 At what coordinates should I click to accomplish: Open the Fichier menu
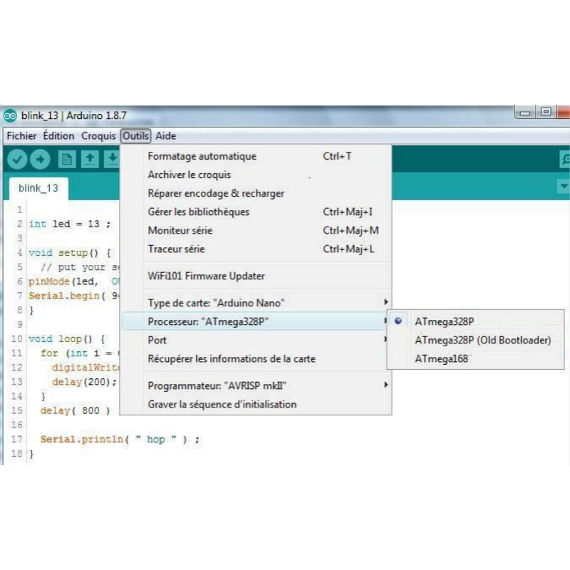point(21,135)
